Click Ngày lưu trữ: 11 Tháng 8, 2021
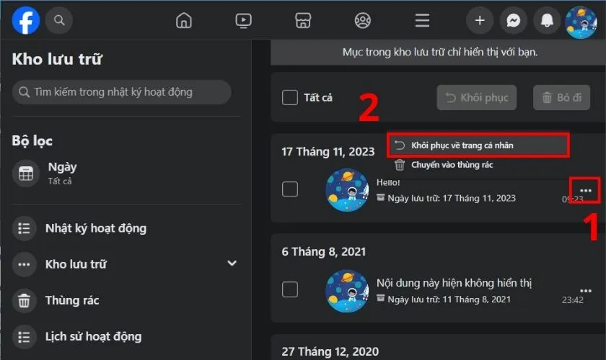 coord(449,300)
